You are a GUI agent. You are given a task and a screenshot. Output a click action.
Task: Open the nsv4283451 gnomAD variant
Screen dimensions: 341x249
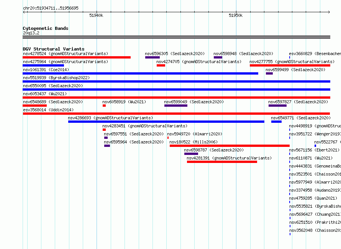(x=145, y=126)
